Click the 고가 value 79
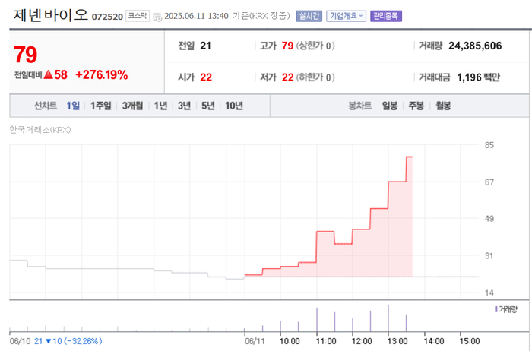The height and width of the screenshot is (351, 532). [287, 46]
